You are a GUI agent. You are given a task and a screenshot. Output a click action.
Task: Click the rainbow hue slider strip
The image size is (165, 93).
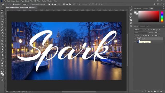[162, 17]
